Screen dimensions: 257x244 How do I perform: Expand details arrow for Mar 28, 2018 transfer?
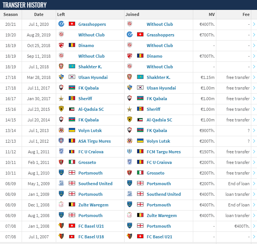pyautogui.click(x=254, y=77)
